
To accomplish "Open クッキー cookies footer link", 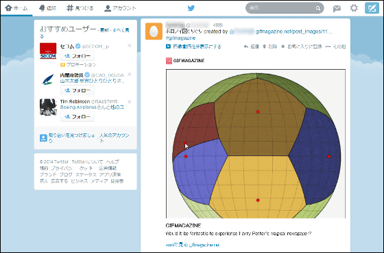I will (88, 168).
